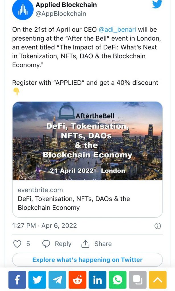Share to Facebook
Screen dimensions: 175x291
pyautogui.click(x=17, y=280)
